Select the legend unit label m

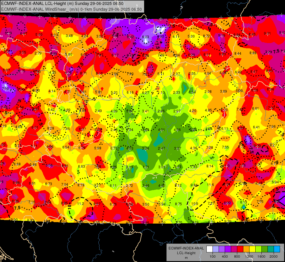186,258
